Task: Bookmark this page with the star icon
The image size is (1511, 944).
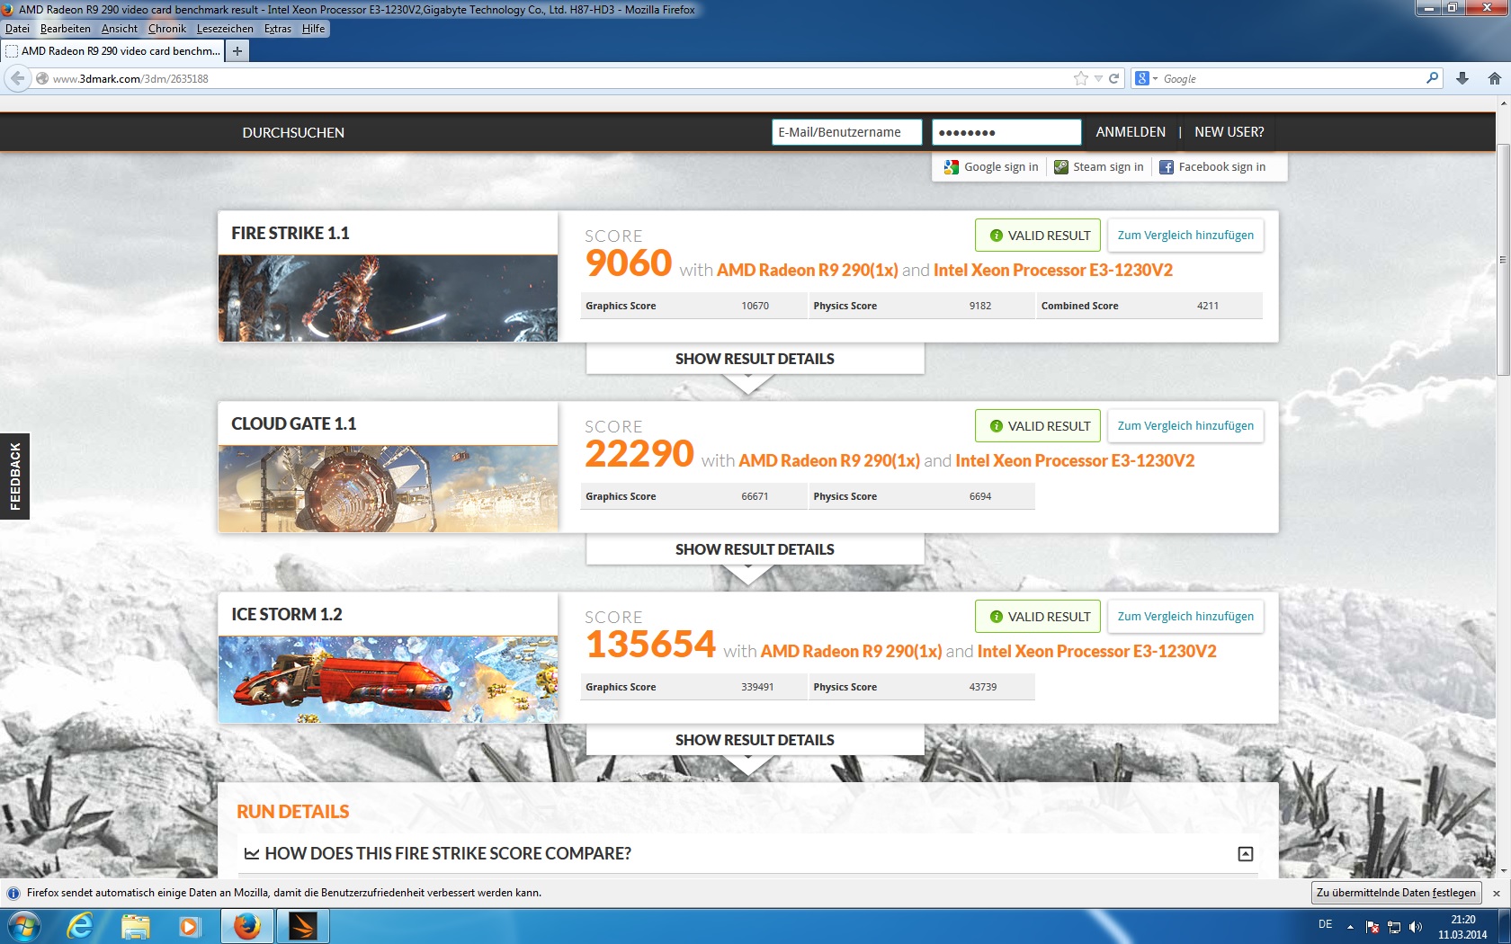Action: [1080, 78]
